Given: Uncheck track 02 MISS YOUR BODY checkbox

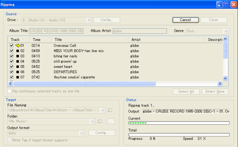Looking at the screenshot, I should point(12,51).
